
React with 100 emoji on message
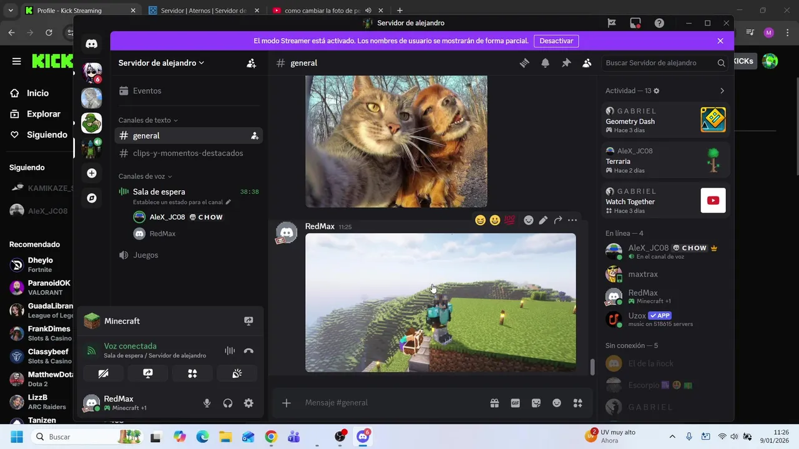(x=510, y=220)
